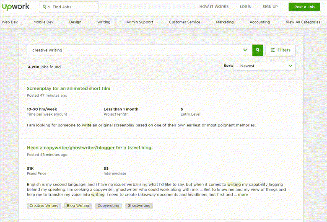Click the Post a Job button
The image size is (327, 222).
304,7
